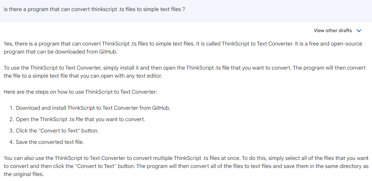The width and height of the screenshot is (372, 181).
Task: Click the "View other drafts" label
Action: tap(333, 30)
